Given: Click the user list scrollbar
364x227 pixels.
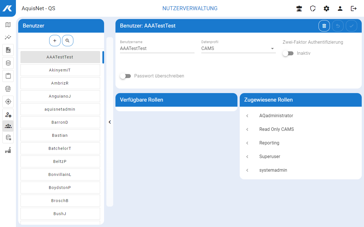Looking at the screenshot, I should tap(103, 57).
